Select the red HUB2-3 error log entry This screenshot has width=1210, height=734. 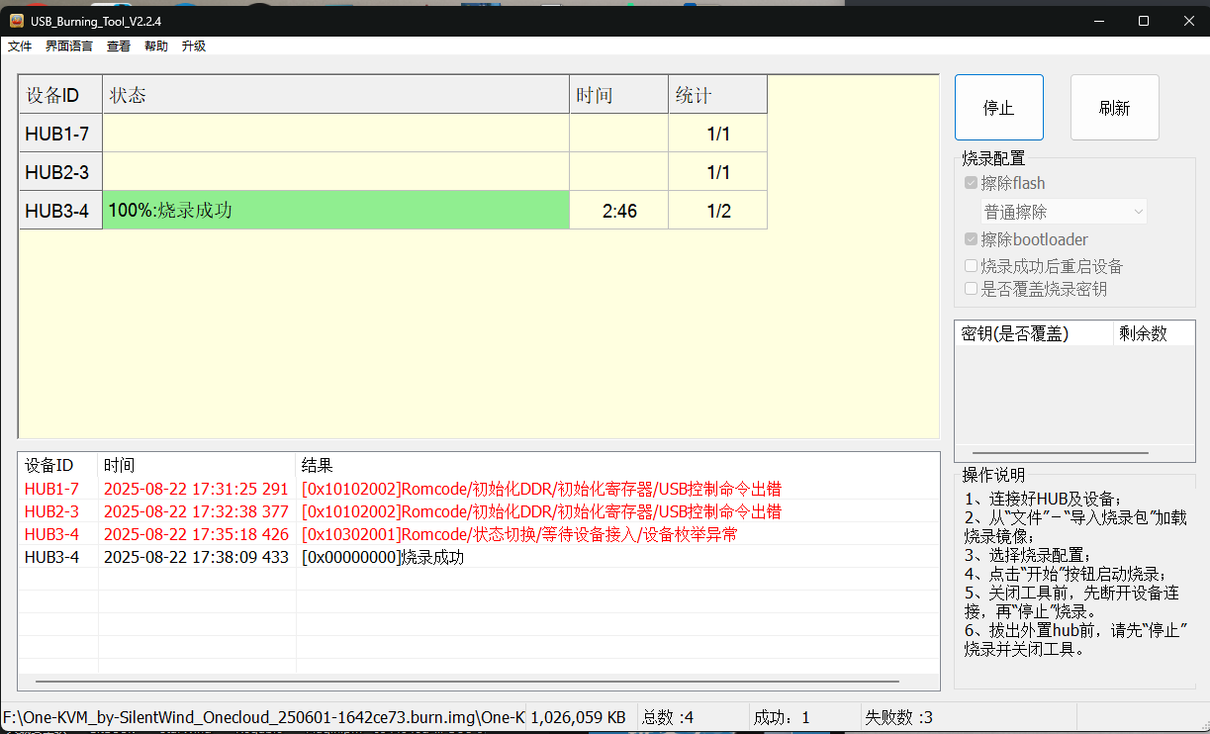[x=297, y=511]
